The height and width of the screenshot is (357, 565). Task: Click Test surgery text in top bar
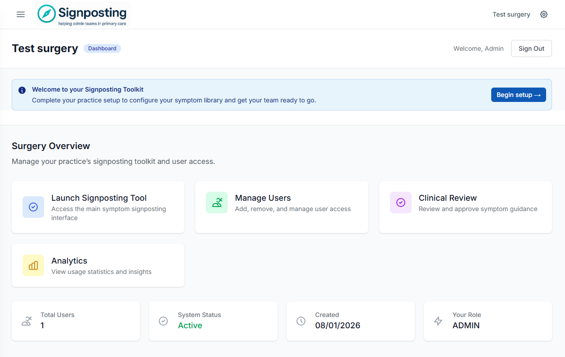(x=511, y=14)
